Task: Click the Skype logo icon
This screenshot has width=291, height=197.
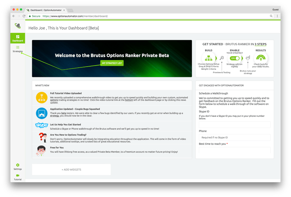Action: (x=41, y=126)
